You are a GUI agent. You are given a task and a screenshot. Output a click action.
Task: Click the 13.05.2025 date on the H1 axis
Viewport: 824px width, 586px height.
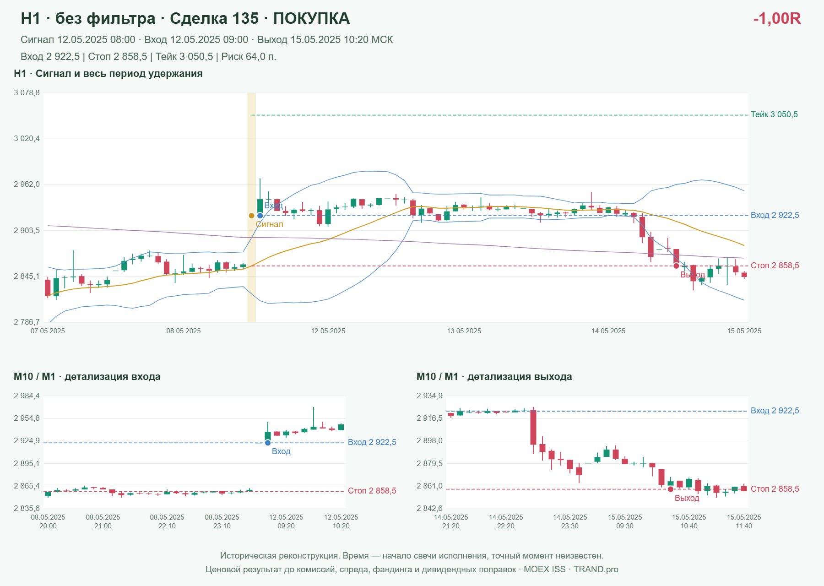tap(464, 331)
